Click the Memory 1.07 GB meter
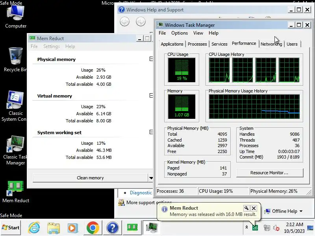Image resolution: width=315 pixels, height=236 pixels. [182, 107]
